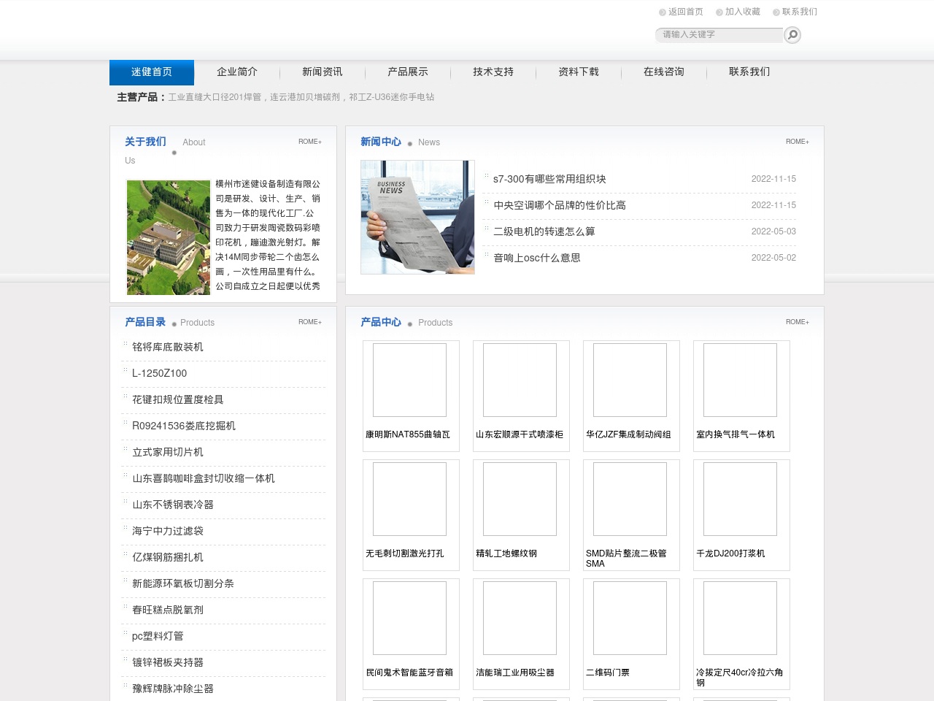Image resolution: width=934 pixels, height=701 pixels.
Task: Click thumbnail above 千龙DJ200打浆机
Action: [x=740, y=499]
